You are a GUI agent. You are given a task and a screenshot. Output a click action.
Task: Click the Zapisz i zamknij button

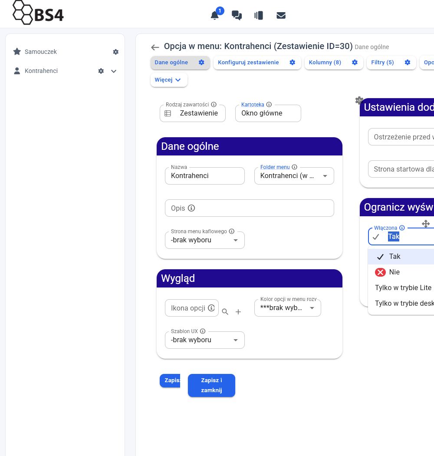pos(211,385)
